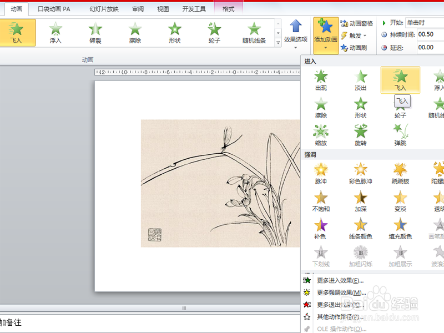Choose the 浮入 animation in the ribbon gallery
The image size is (444, 333).
tap(56, 33)
